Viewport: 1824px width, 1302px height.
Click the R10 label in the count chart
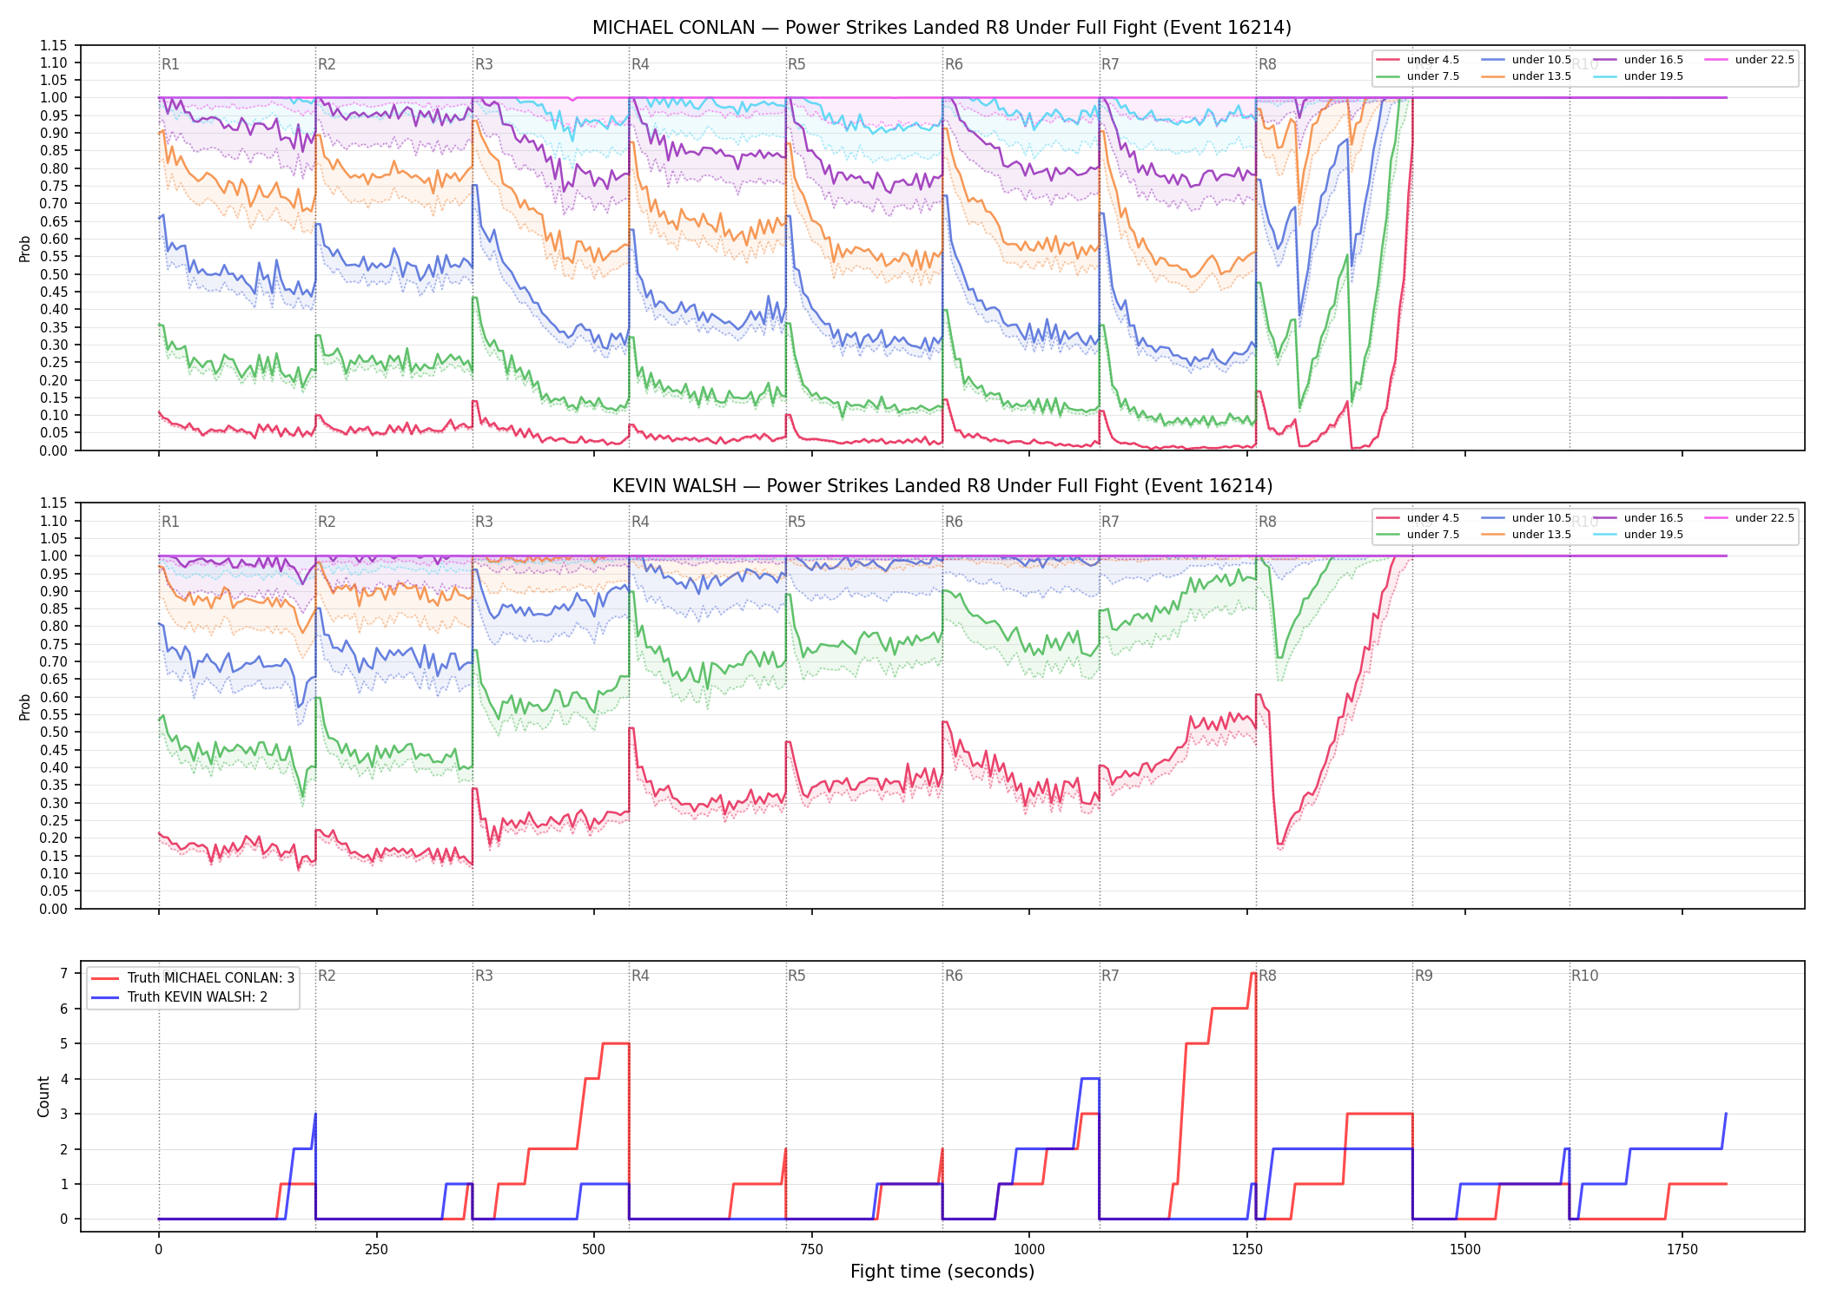[x=1584, y=976]
